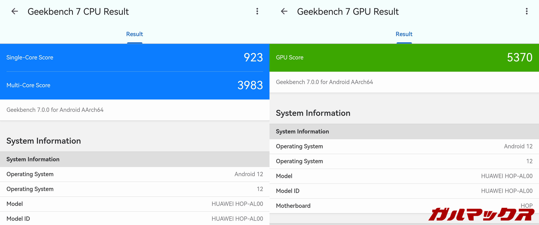Click the System Information table header in CPU panel
Screen dimensions: 539x225
[x=135, y=159]
